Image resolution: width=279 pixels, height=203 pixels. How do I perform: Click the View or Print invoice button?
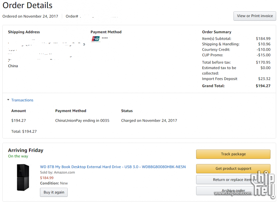254,16
